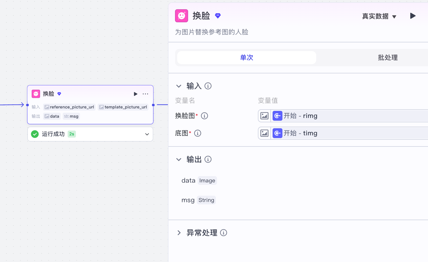428x262 pixels.
Task: Click the info icon next to 输出
Action: [208, 159]
